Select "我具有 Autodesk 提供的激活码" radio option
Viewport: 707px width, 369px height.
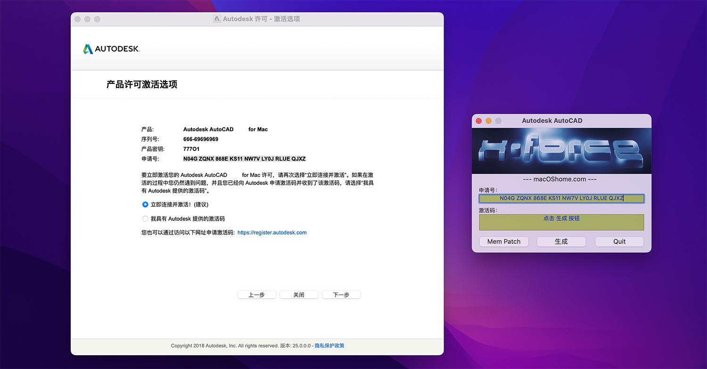pyautogui.click(x=145, y=219)
